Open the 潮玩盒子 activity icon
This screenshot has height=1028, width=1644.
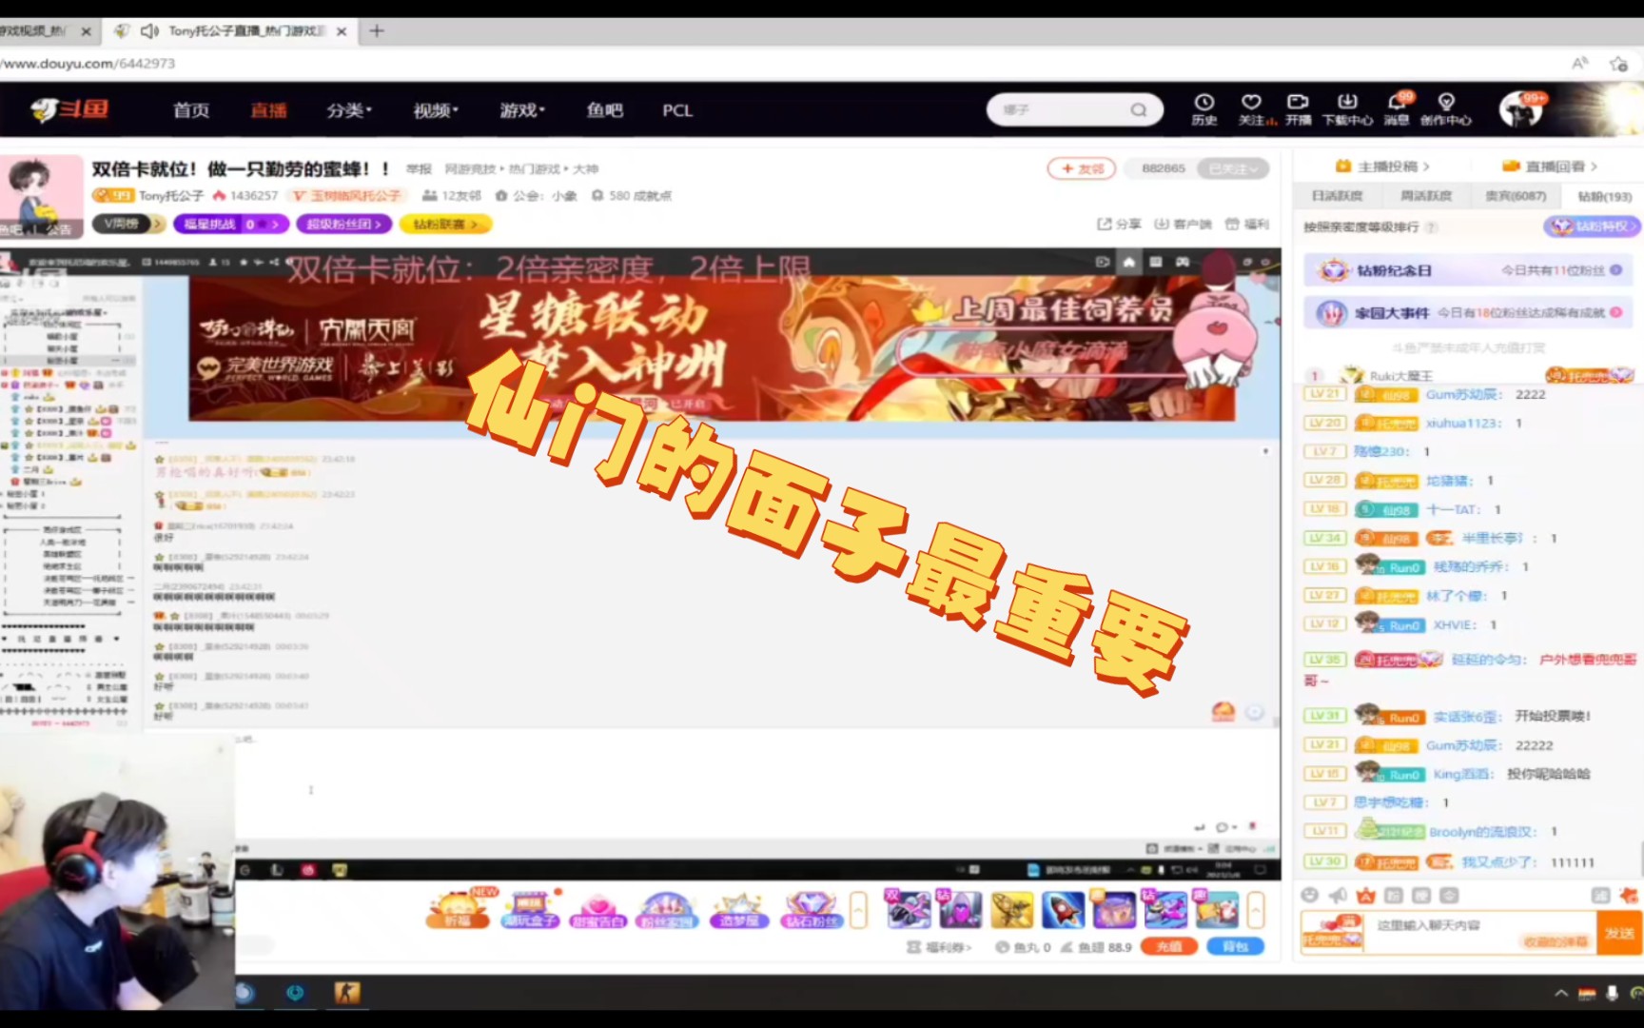tap(529, 909)
